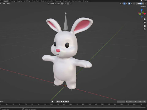Open the UV Editing workspace tab
This screenshot has height=110, width=147.
pyautogui.click(x=27, y=1)
